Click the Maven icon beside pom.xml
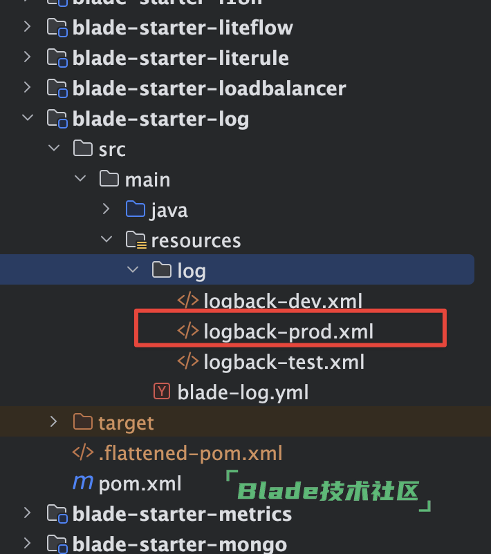The image size is (491, 554). click(83, 483)
